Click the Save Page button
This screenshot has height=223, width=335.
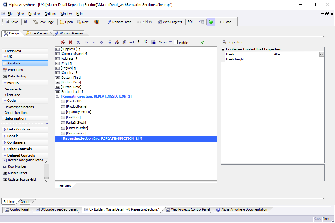point(43,22)
